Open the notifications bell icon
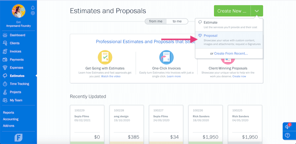 tap(33, 7)
